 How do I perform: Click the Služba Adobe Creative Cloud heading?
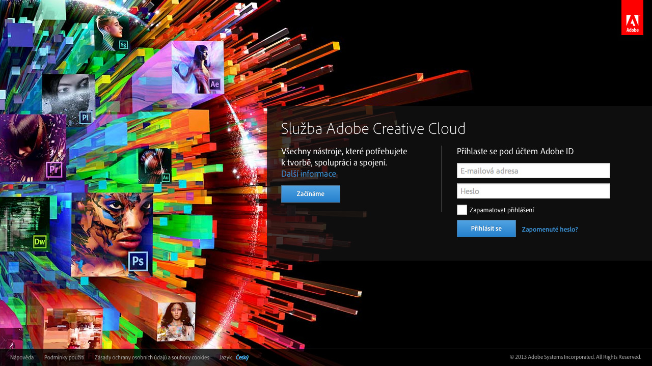tap(373, 129)
